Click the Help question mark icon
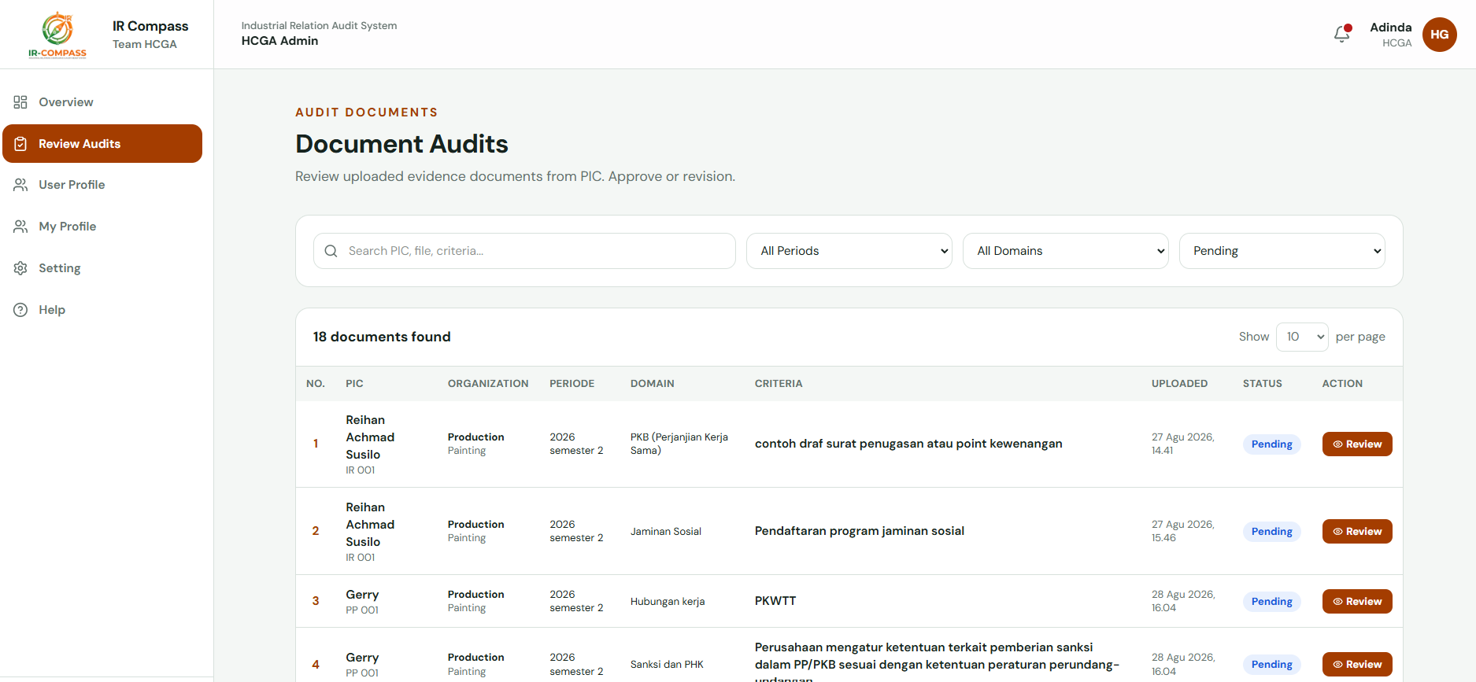Screen dimensions: 1476x682 click(20, 310)
